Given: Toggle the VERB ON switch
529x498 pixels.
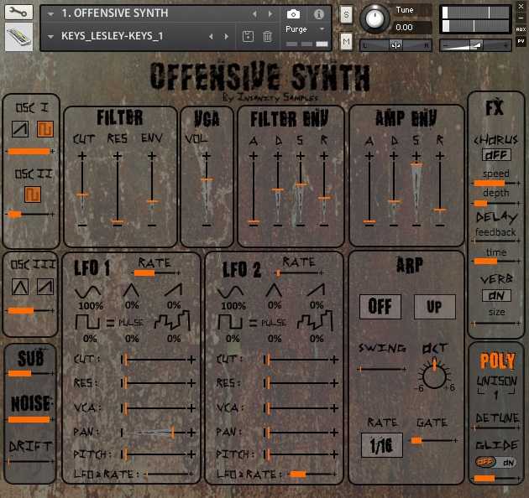Looking at the screenshot, I should [x=496, y=295].
